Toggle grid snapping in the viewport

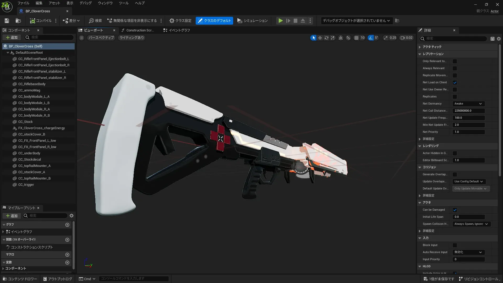(356, 38)
